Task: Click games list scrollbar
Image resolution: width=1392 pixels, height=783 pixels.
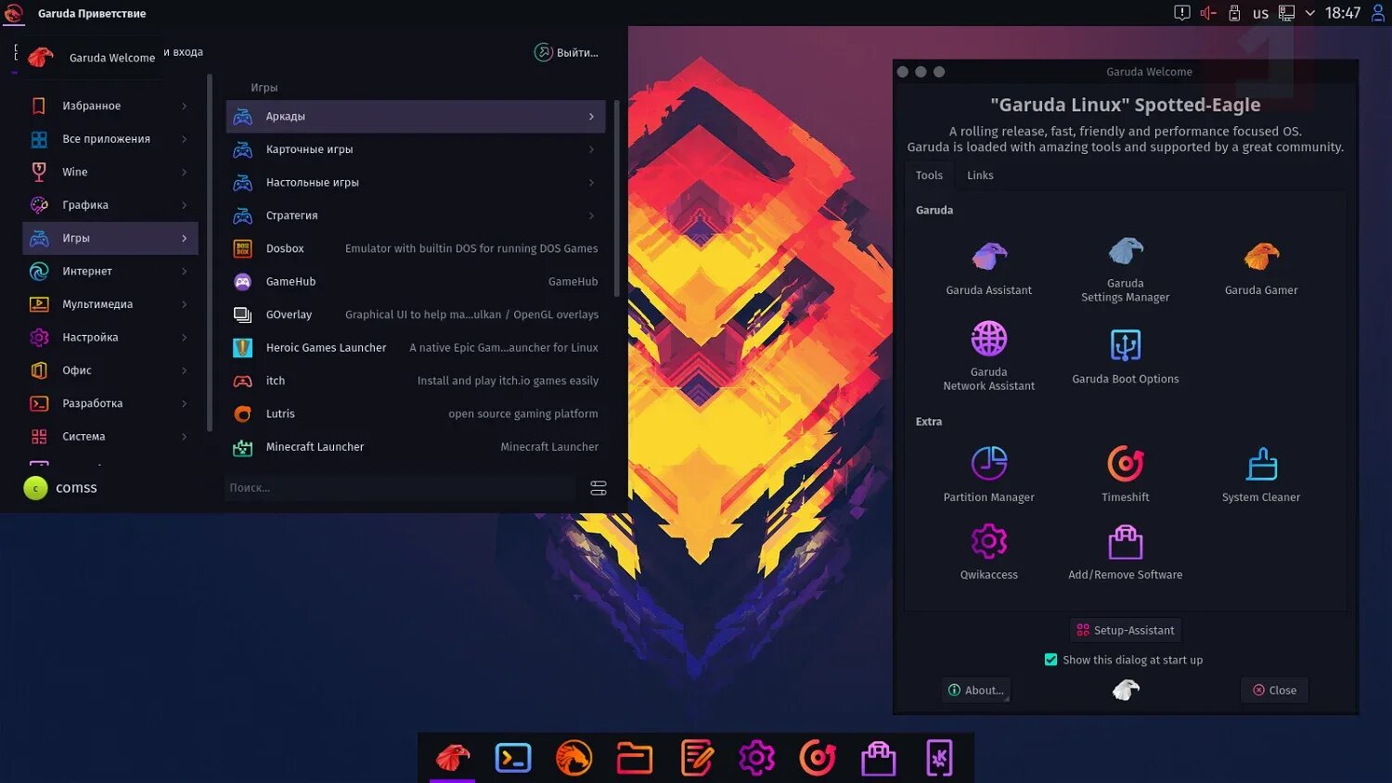Action: (616, 199)
